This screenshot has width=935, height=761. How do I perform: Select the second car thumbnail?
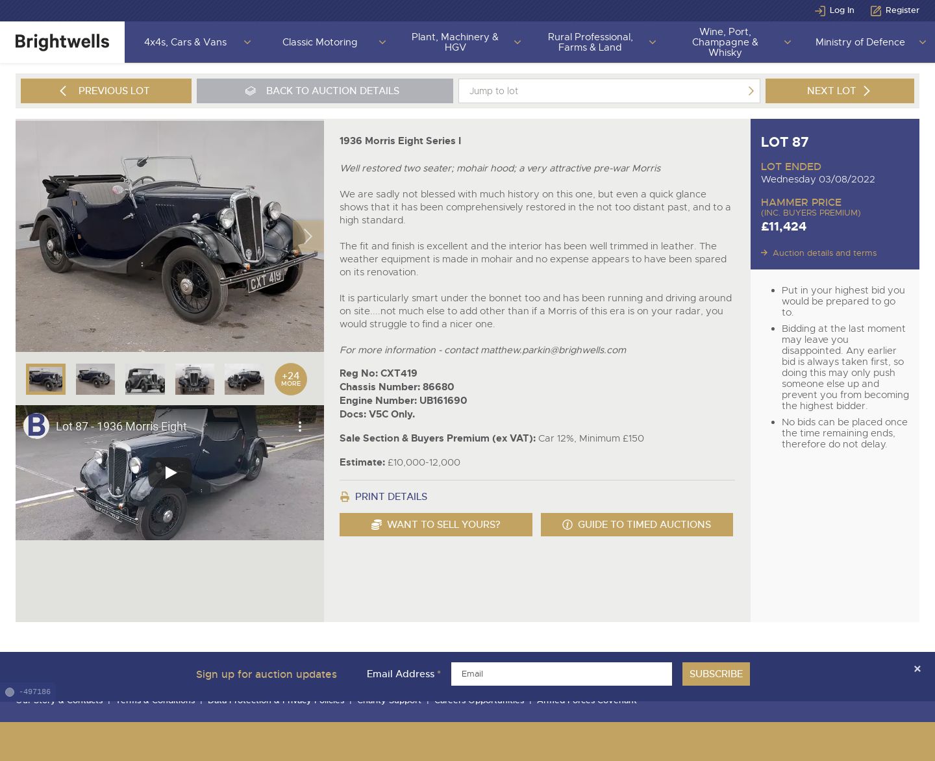pos(95,379)
